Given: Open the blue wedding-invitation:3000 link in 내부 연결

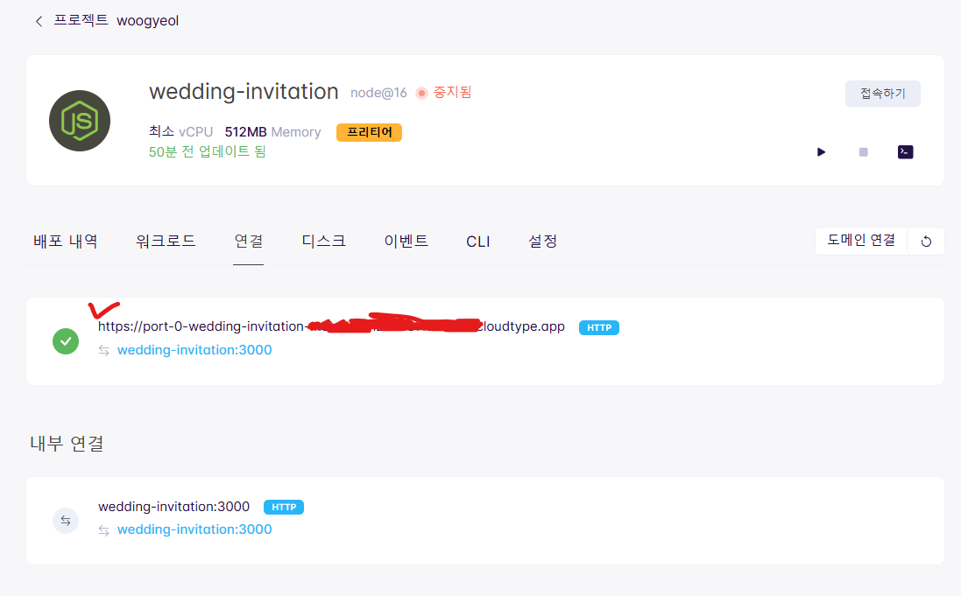Looking at the screenshot, I should pos(194,529).
